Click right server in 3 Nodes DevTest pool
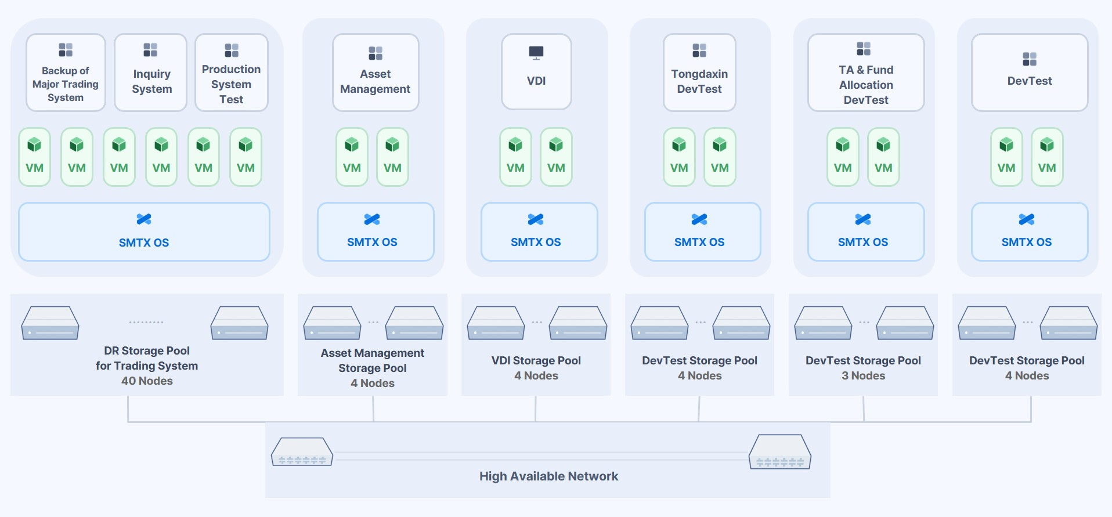 (x=905, y=323)
